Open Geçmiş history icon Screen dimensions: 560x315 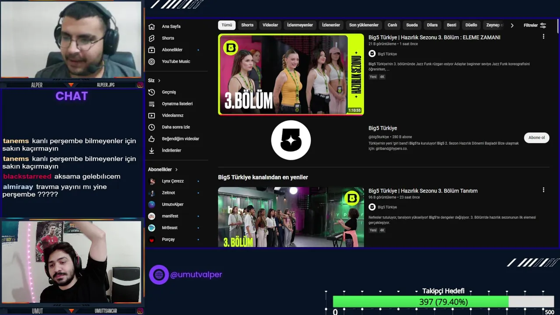point(151,92)
